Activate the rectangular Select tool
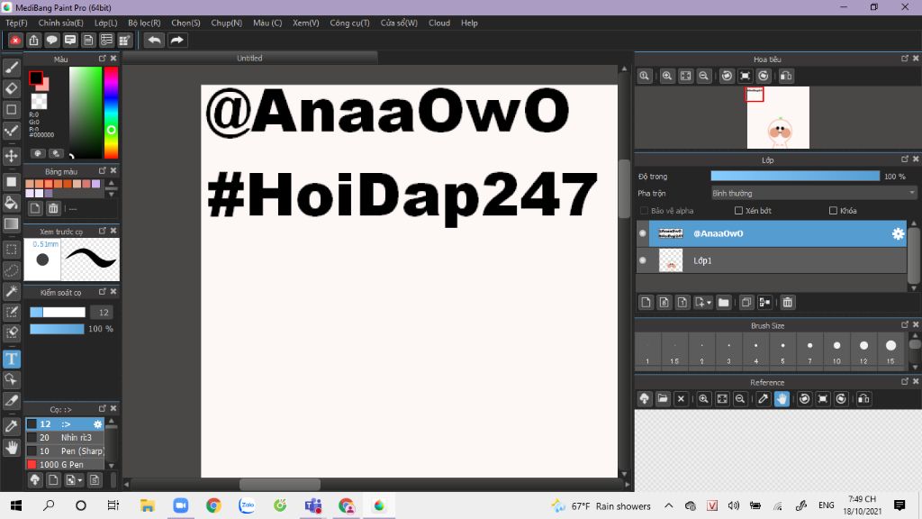Image resolution: width=922 pixels, height=519 pixels. pyautogui.click(x=11, y=250)
